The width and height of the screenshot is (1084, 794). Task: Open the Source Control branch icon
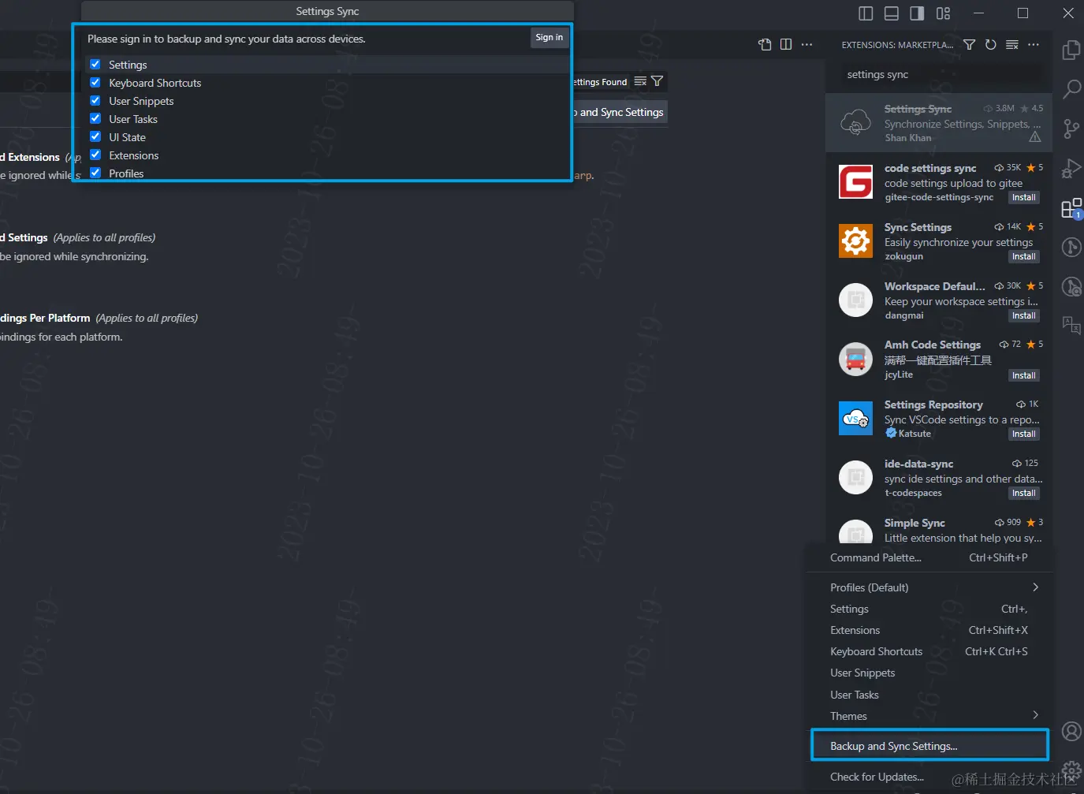pos(1071,129)
